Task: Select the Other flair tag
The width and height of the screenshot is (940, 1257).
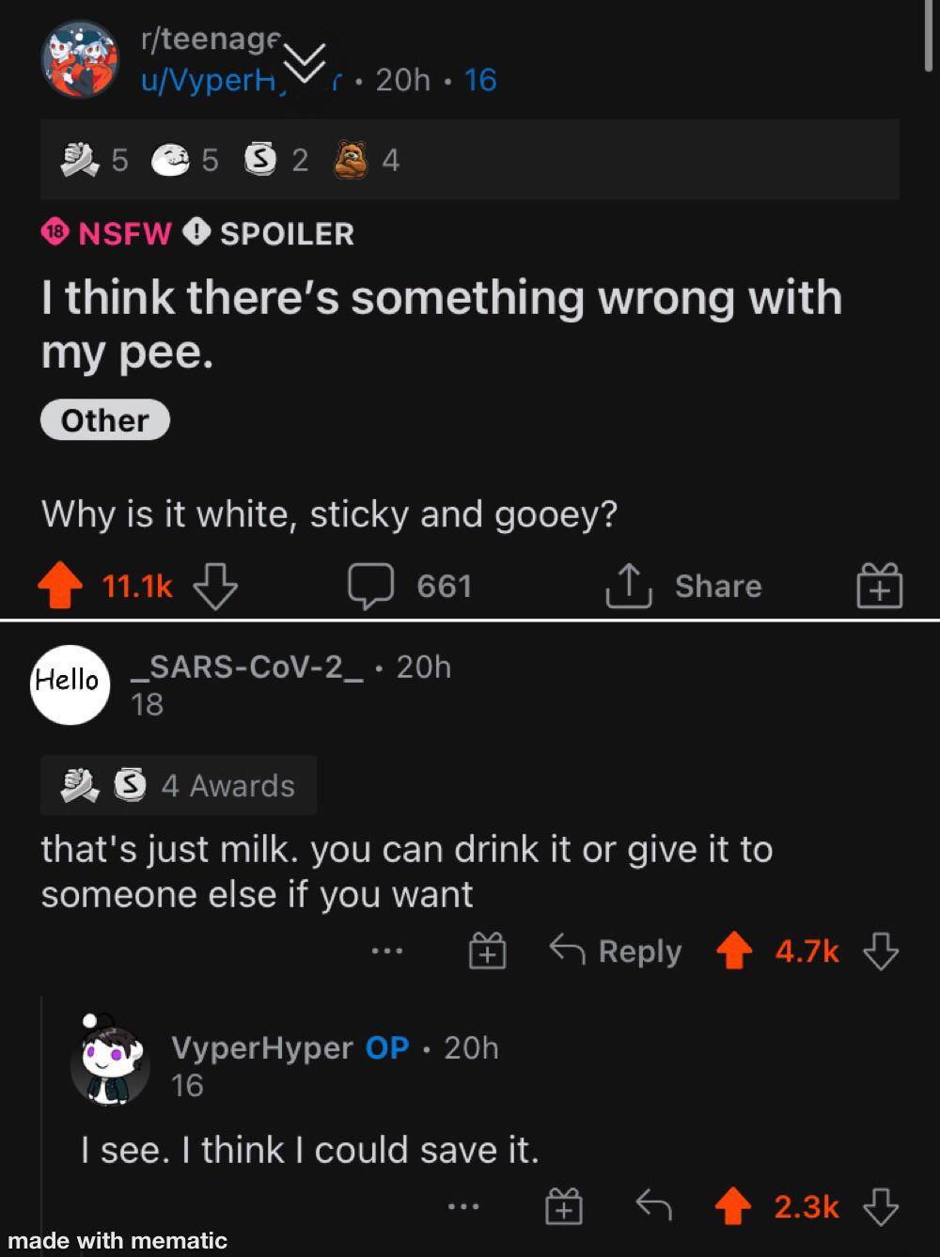Action: pyautogui.click(x=104, y=420)
